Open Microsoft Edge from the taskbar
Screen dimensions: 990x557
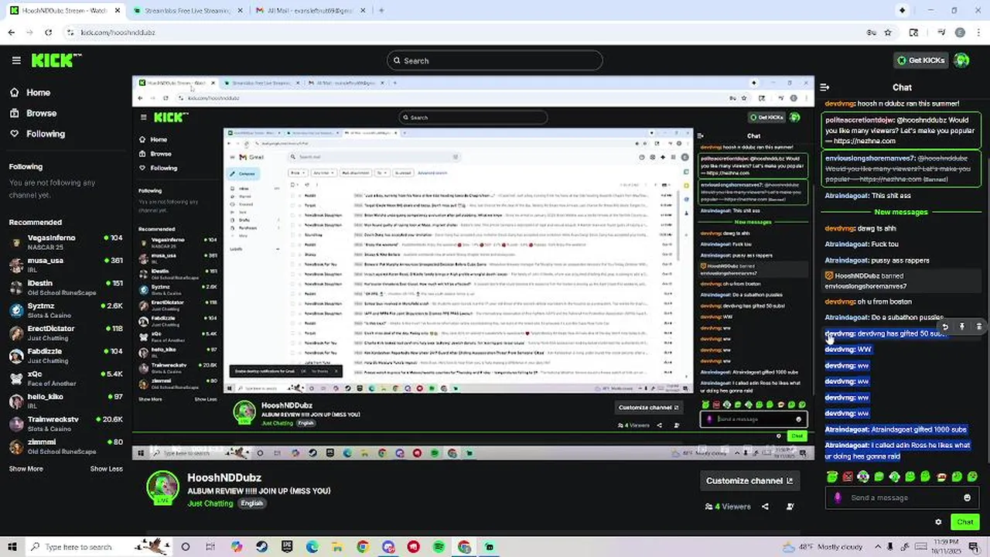(x=312, y=547)
